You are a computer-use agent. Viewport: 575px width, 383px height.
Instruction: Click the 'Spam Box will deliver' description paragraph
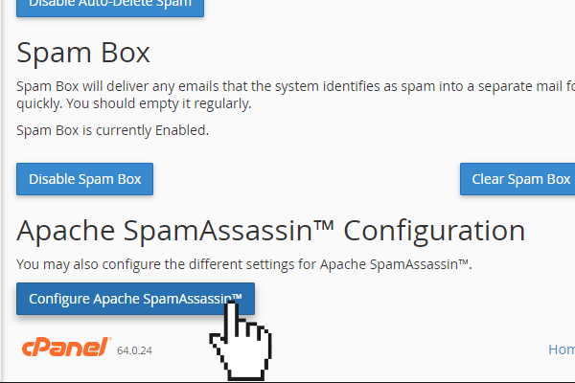295,95
